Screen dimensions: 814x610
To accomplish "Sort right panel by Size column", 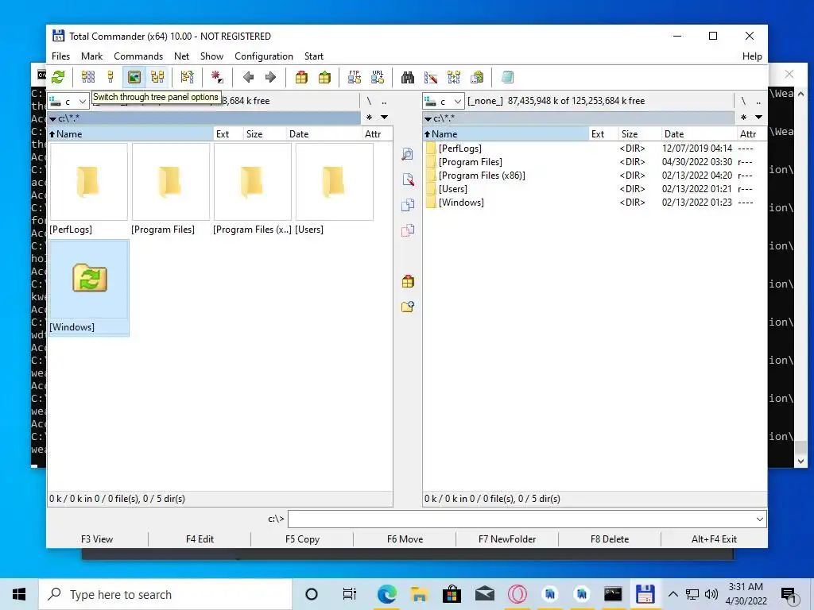I will [x=640, y=133].
